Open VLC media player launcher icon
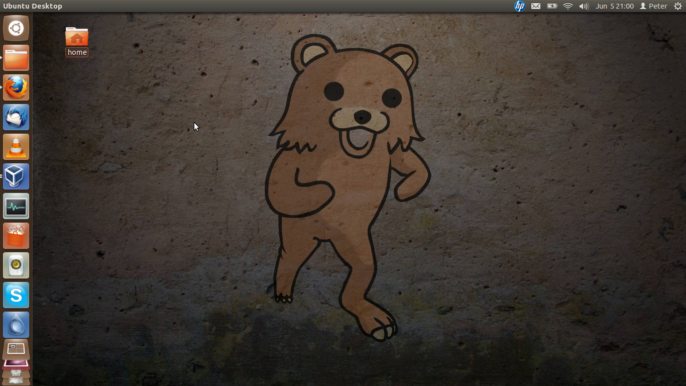Image resolution: width=686 pixels, height=386 pixels. pos(16,147)
